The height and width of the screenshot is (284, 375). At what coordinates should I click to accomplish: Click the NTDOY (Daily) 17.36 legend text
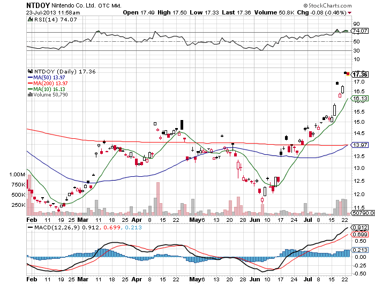(x=65, y=71)
